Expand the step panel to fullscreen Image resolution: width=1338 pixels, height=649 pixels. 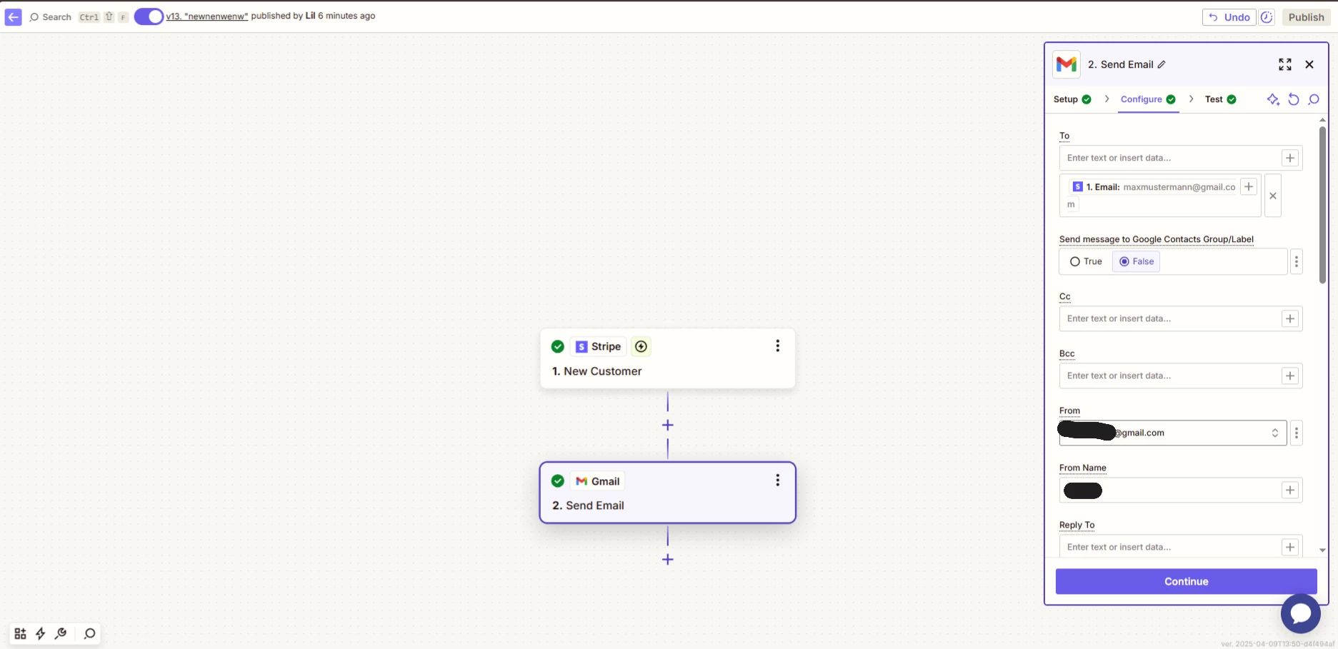[x=1285, y=64]
